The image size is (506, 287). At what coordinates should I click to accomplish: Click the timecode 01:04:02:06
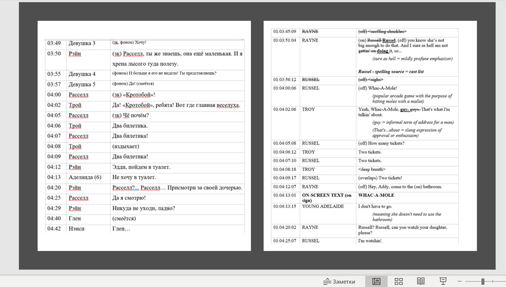pyautogui.click(x=284, y=109)
